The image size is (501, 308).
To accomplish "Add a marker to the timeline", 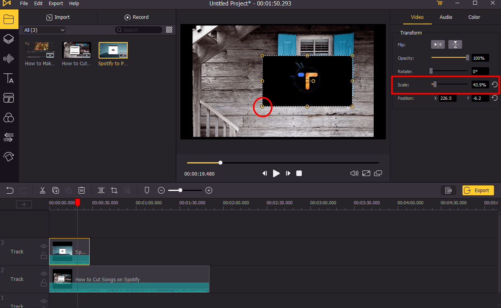I will (x=147, y=190).
